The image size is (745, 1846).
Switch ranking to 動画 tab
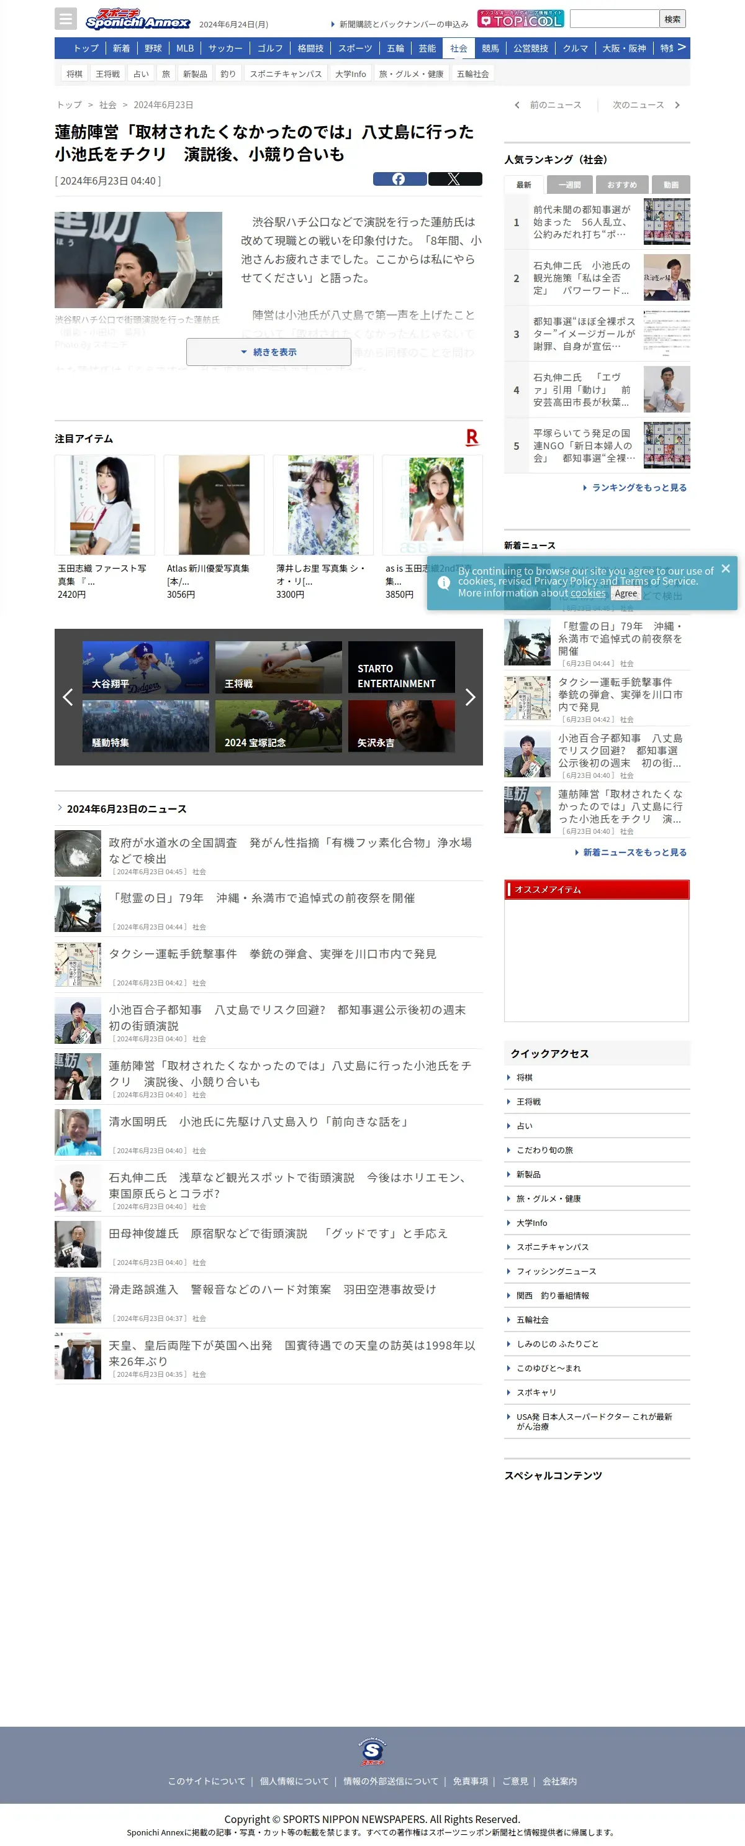[x=671, y=185]
